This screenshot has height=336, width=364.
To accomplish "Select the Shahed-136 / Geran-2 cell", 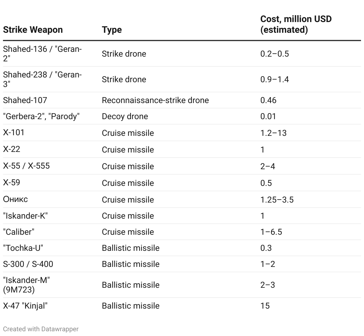I will pos(42,54).
